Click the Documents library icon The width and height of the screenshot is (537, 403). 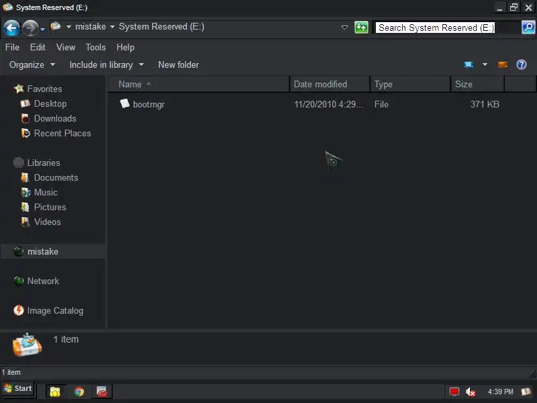25,177
